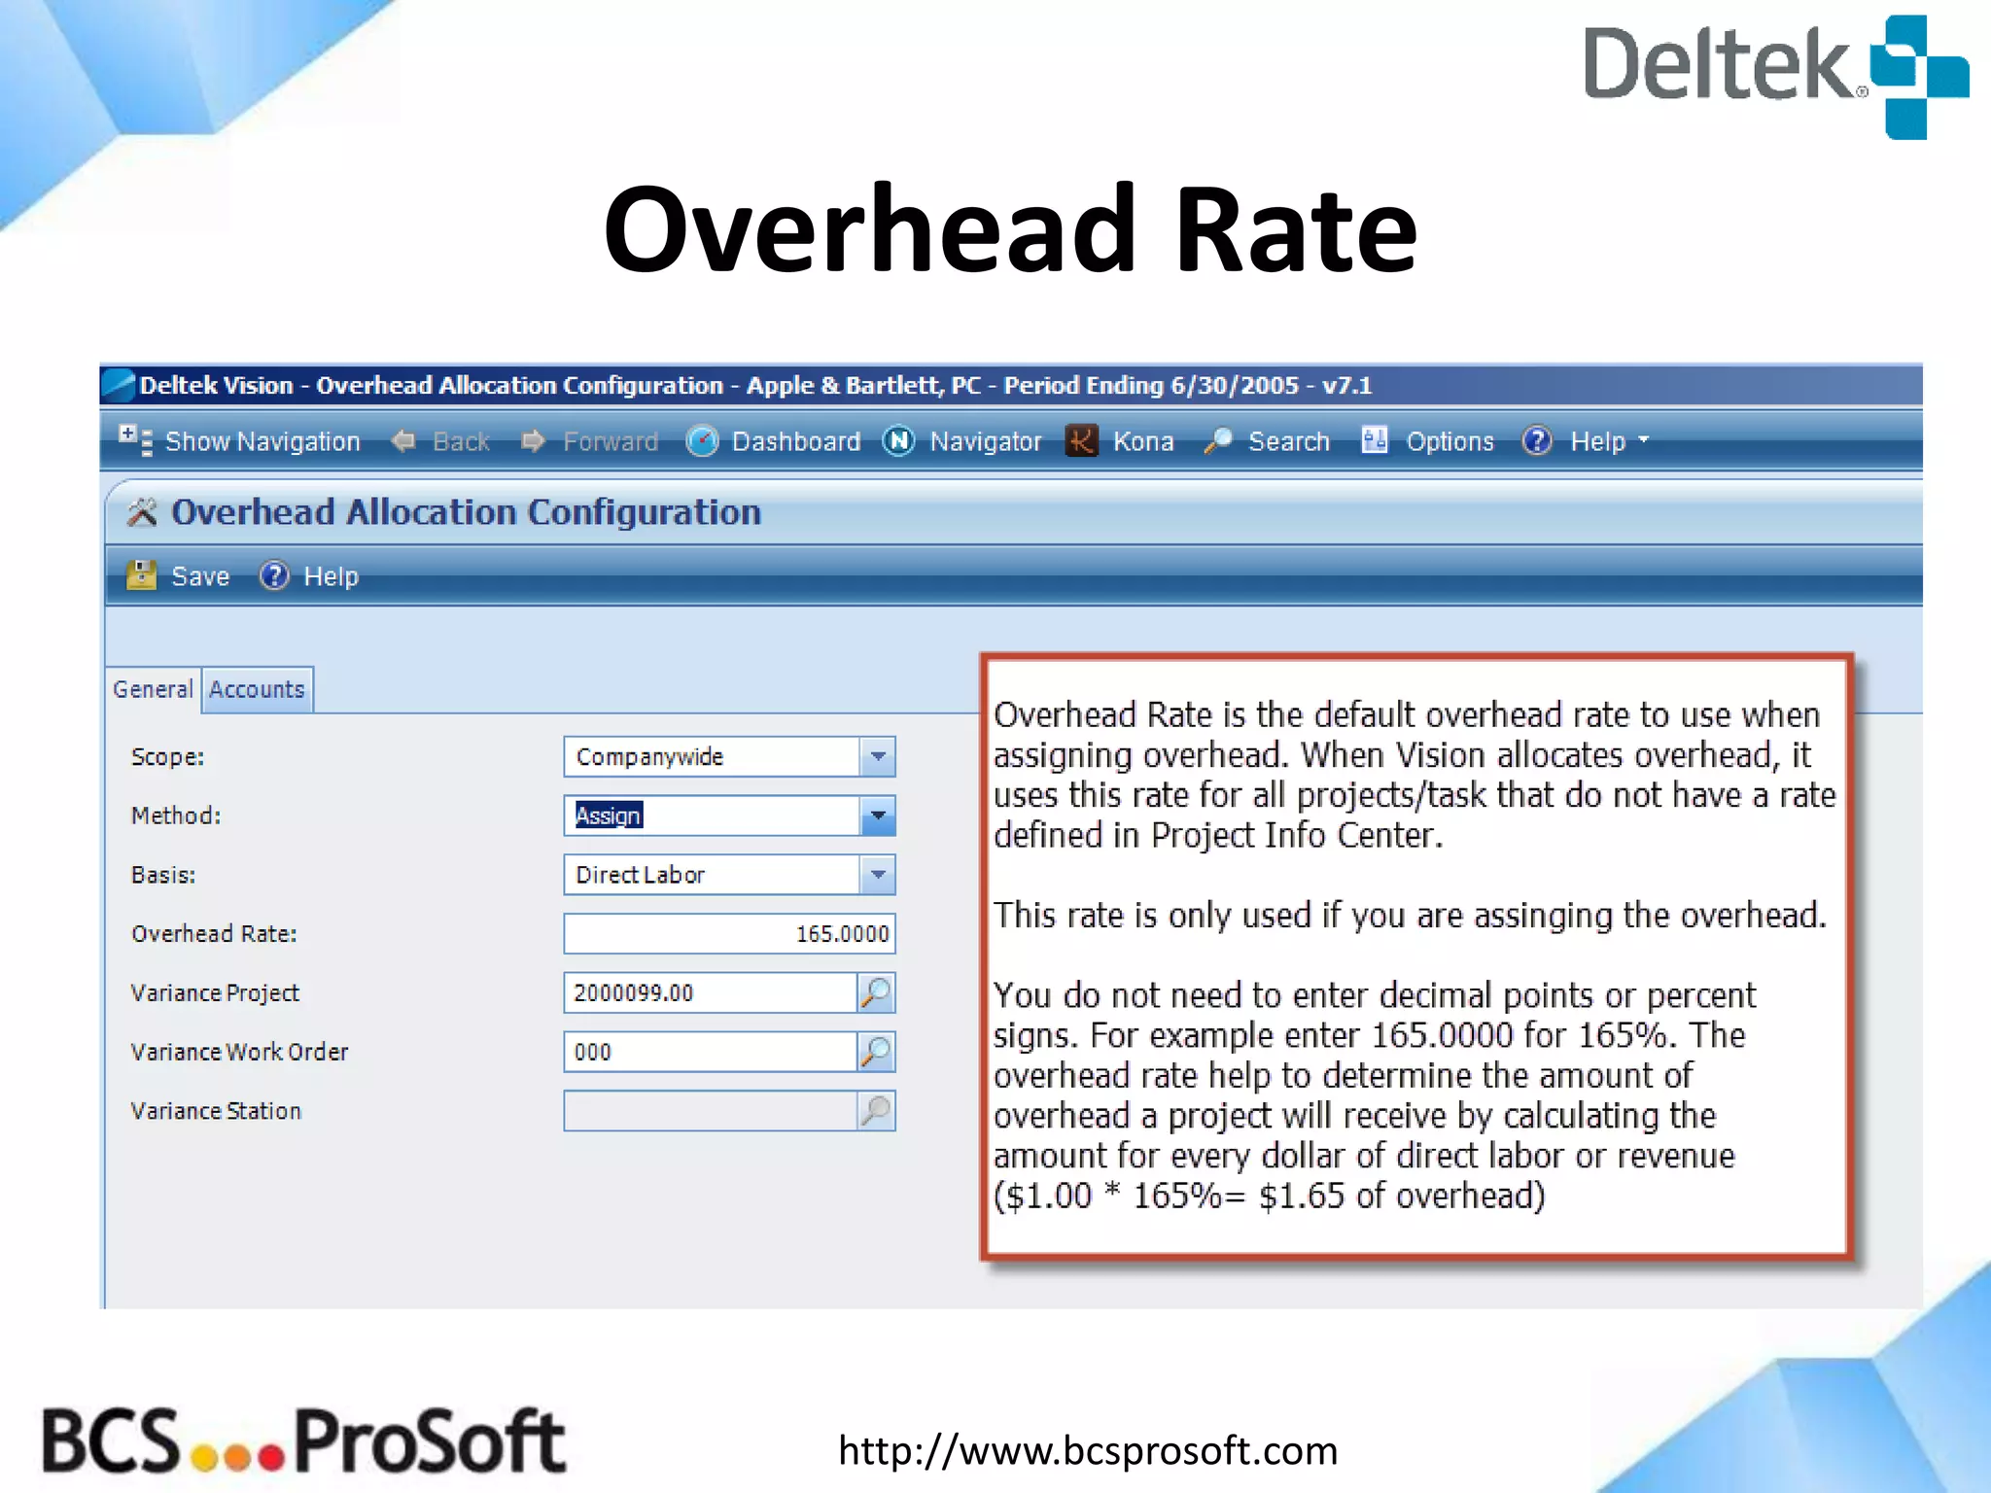Switch to the General tab
The height and width of the screenshot is (1493, 1991).
tap(154, 689)
